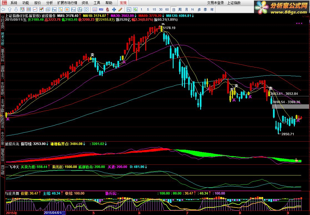Image resolution: width=310 pixels, height=215 pixels.
Task: Open the 分时走势 side tab
Action: tap(2, 22)
